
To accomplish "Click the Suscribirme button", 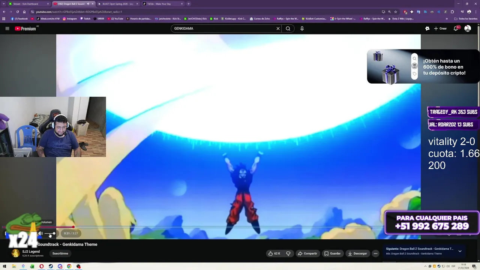I will (x=60, y=253).
